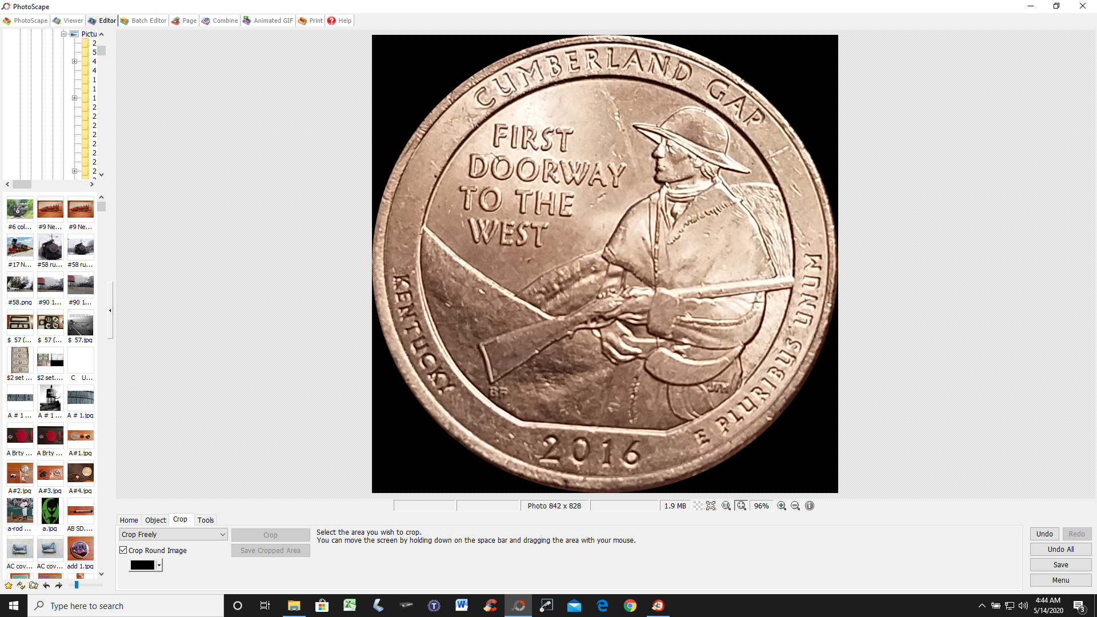Collapse the Pictures folder tree node
The image size is (1097, 617).
tap(64, 34)
